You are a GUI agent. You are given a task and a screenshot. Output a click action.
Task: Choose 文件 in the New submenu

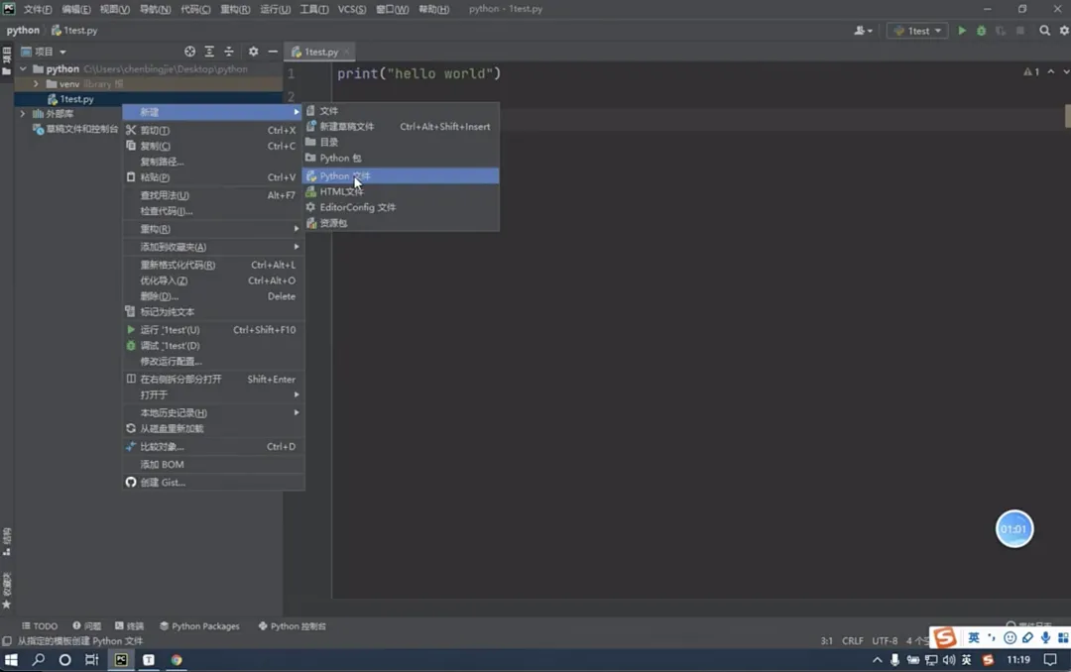[401, 111]
